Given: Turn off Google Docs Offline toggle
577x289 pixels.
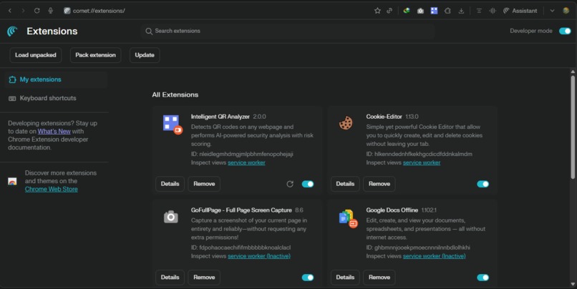Looking at the screenshot, I should (x=483, y=278).
